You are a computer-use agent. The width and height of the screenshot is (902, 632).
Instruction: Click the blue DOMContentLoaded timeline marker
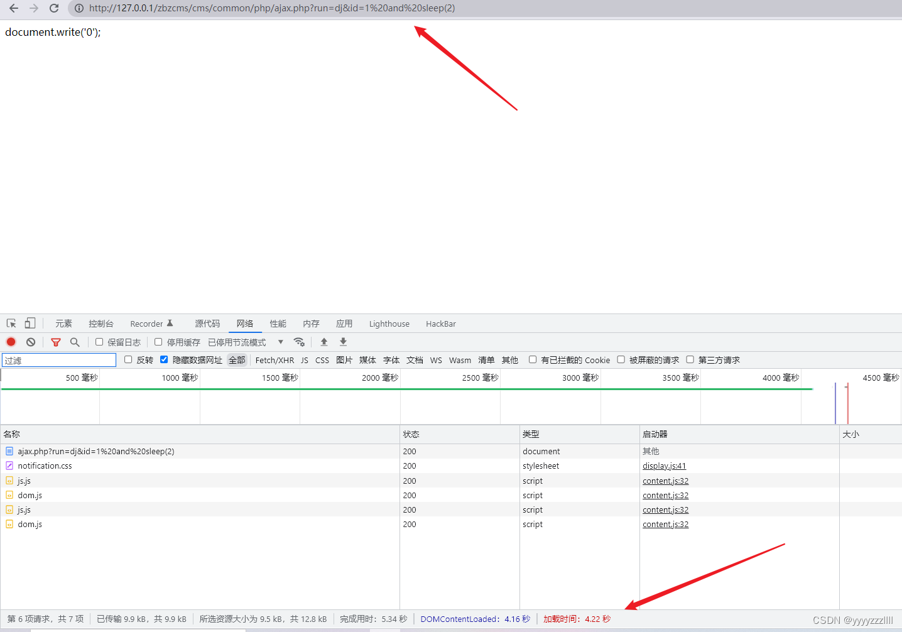coord(835,403)
